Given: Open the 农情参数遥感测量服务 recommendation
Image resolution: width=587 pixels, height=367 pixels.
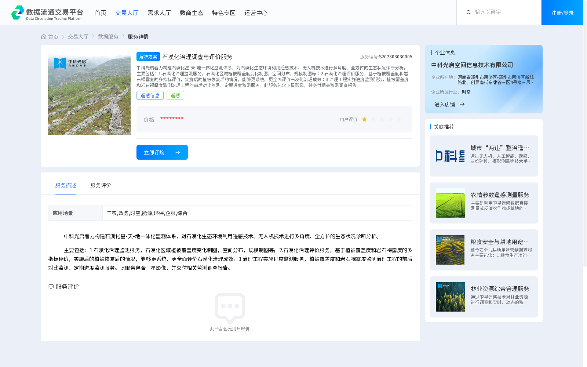Looking at the screenshot, I should 484,203.
